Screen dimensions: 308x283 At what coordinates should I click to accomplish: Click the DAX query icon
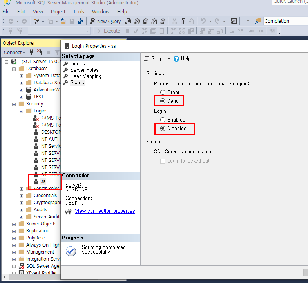tap(163, 21)
